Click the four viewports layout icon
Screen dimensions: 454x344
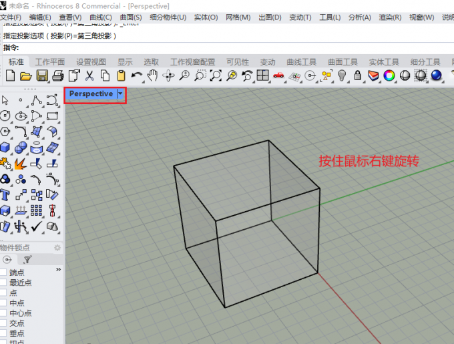coord(262,76)
